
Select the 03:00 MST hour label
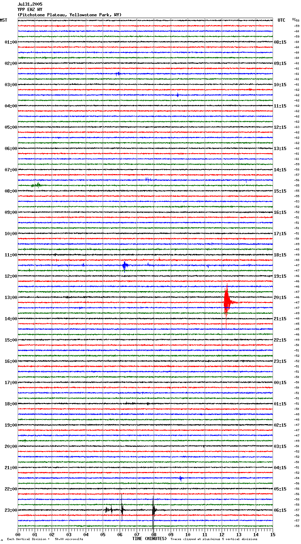(11, 85)
